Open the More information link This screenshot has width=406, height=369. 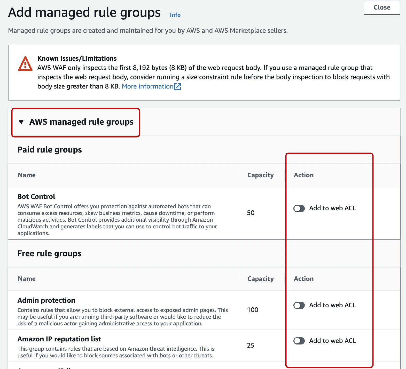coord(147,86)
